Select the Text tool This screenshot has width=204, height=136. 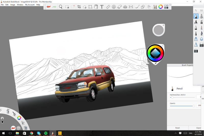click(x=102, y=7)
